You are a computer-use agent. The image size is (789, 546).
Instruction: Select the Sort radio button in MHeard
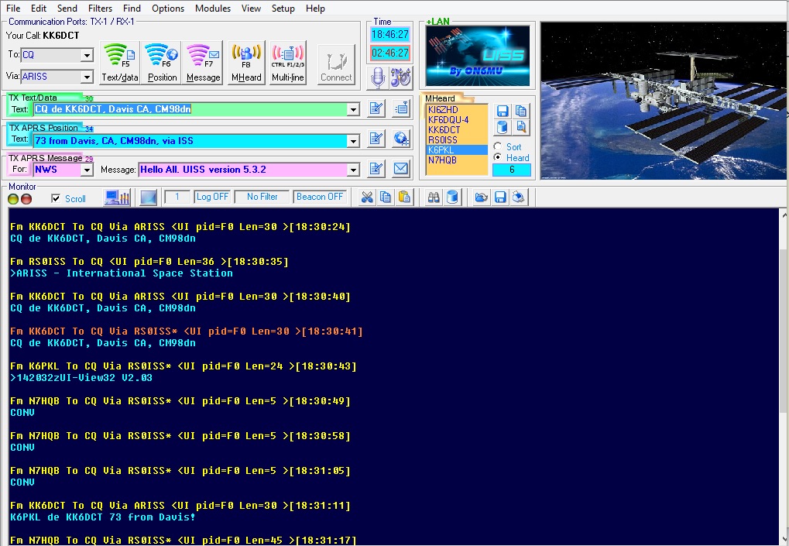497,146
